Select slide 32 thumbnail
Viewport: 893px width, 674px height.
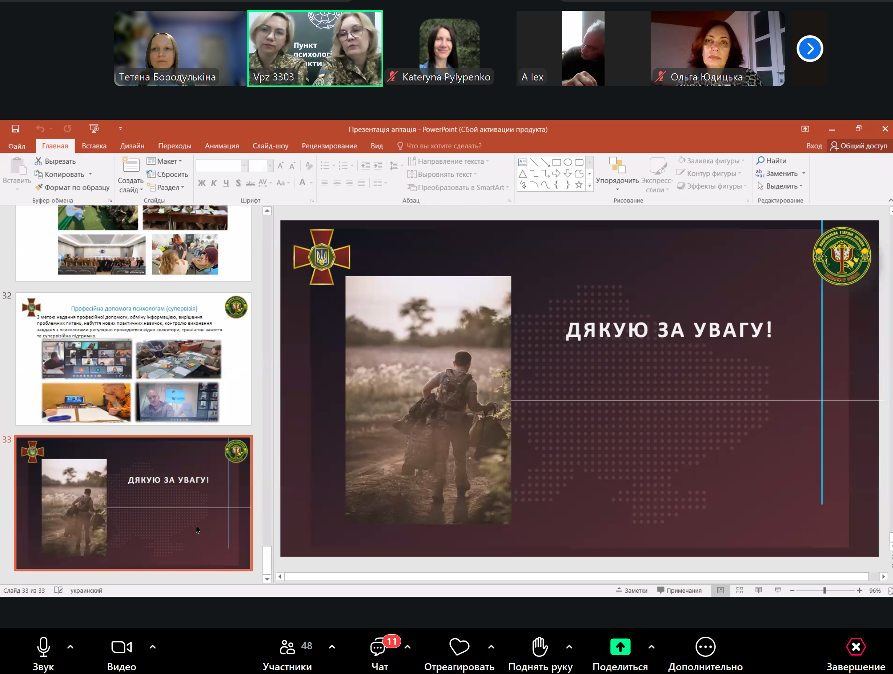click(x=133, y=359)
